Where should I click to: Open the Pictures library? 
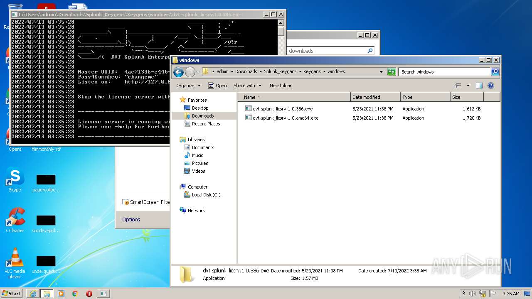click(x=199, y=163)
